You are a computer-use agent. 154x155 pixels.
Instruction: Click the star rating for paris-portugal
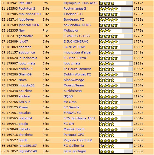point(116,151)
